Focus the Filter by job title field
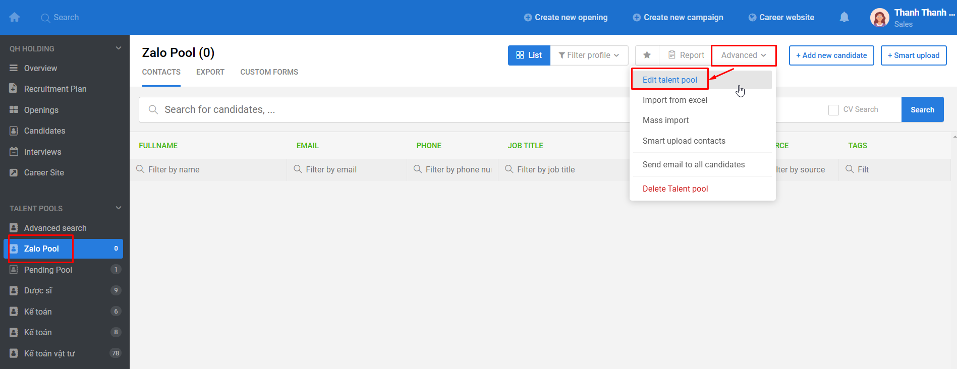 coord(564,169)
